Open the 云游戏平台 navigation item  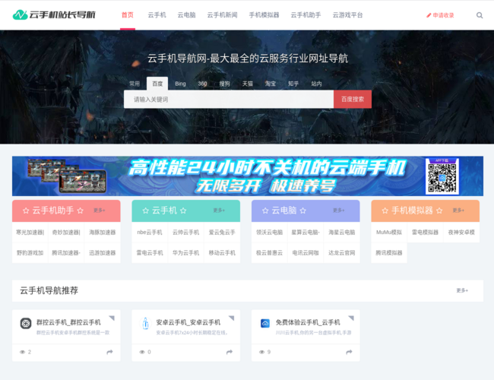[348, 15]
